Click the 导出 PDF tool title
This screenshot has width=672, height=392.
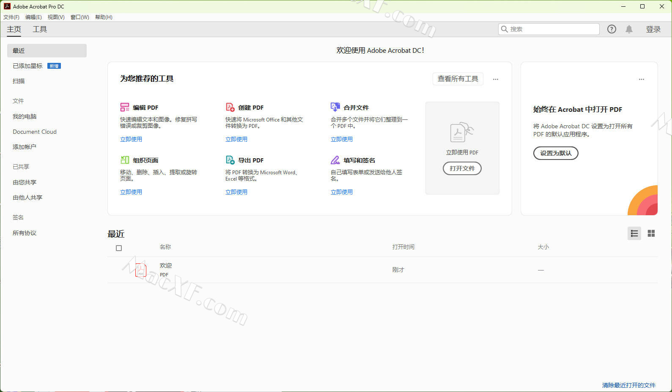click(251, 160)
